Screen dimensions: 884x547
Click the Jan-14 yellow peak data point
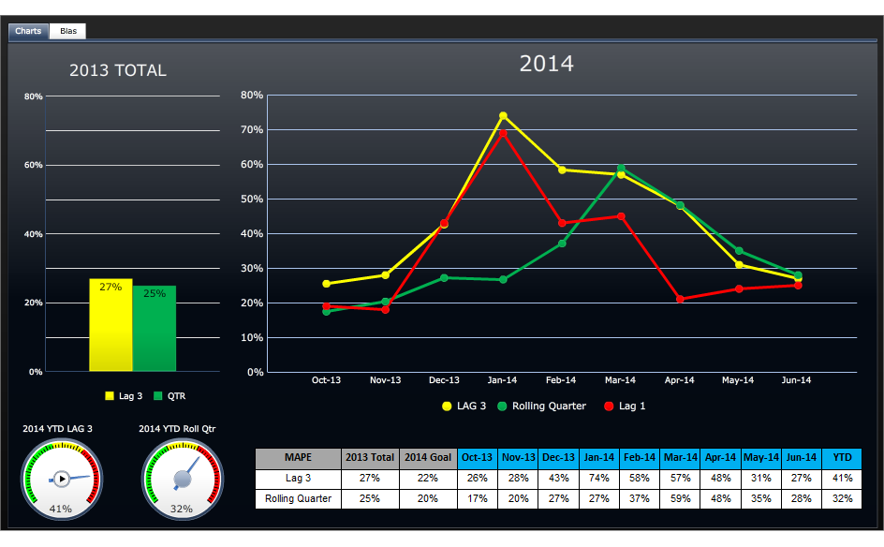[x=503, y=114]
